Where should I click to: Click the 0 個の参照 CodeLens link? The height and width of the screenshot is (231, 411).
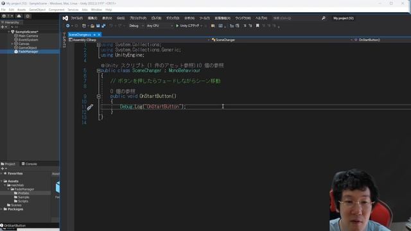123,91
